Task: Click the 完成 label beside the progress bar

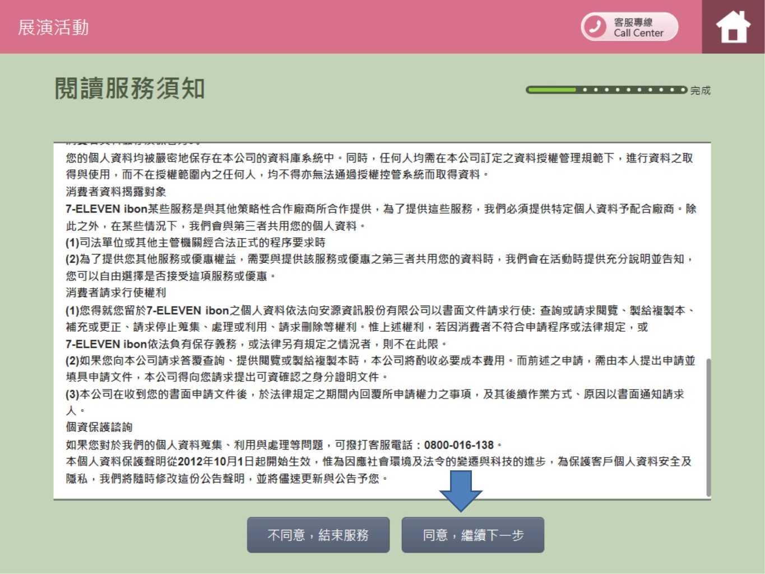Action: point(700,90)
